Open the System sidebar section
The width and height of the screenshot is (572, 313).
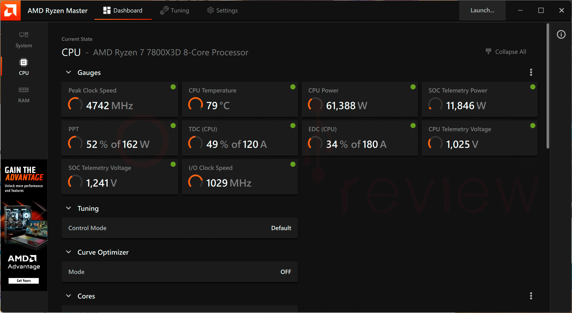(24, 40)
